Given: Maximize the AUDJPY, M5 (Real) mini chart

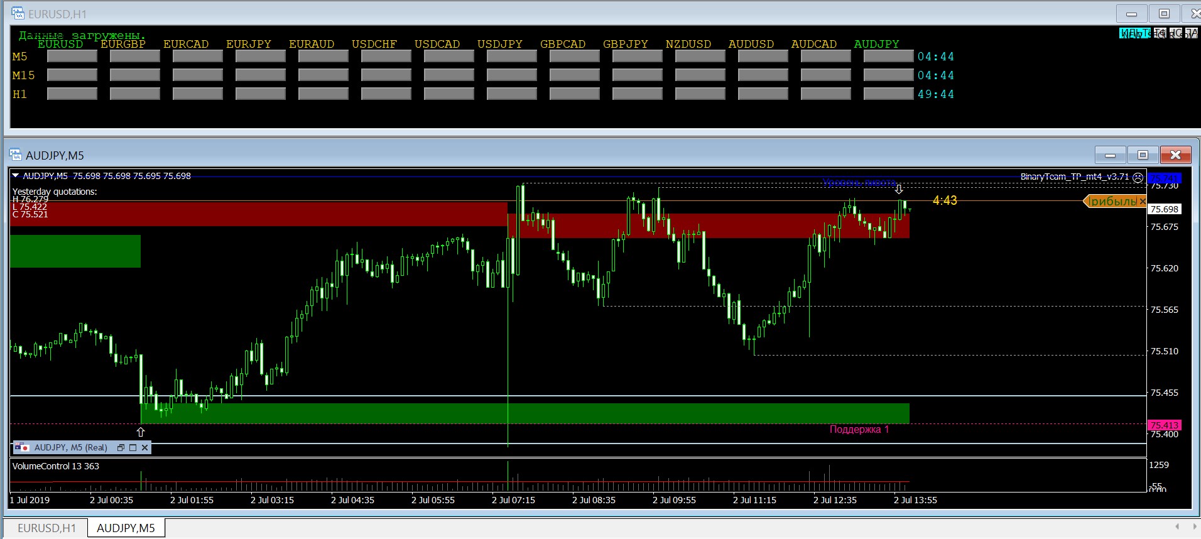Looking at the screenshot, I should [x=133, y=448].
